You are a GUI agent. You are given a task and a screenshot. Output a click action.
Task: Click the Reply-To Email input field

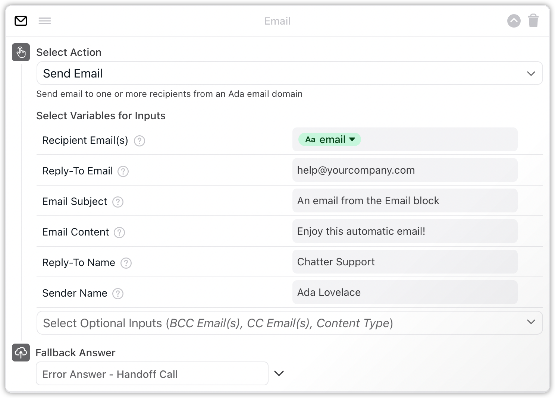405,170
